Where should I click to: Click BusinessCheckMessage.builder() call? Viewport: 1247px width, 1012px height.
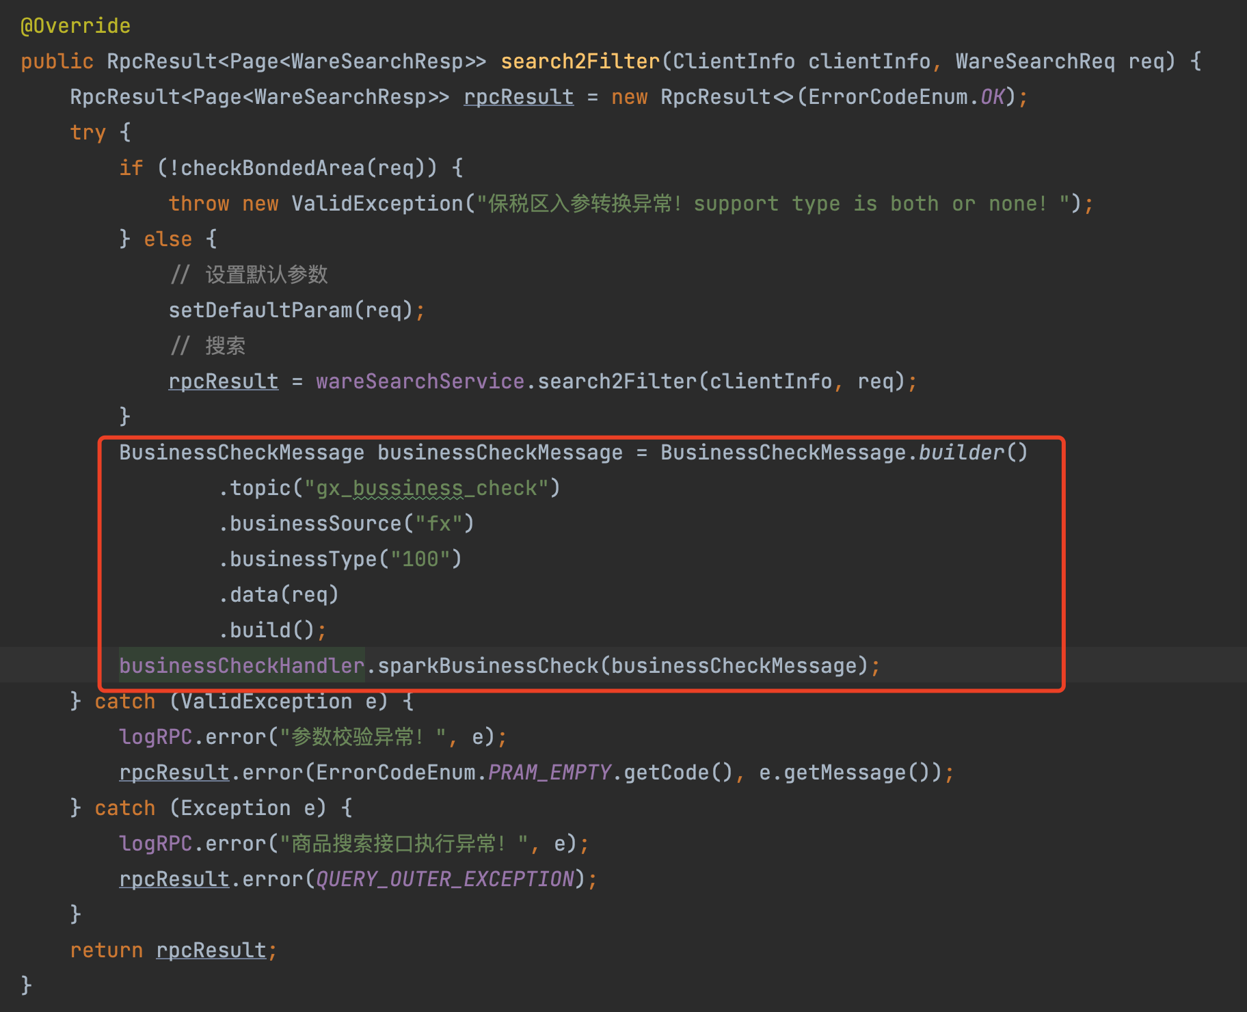pyautogui.click(x=844, y=453)
